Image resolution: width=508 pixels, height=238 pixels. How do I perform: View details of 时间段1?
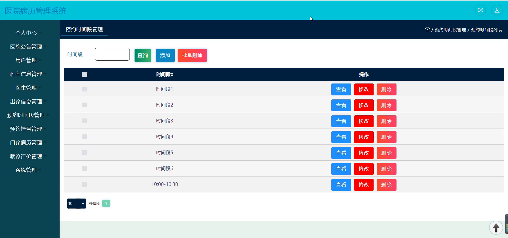pyautogui.click(x=341, y=89)
